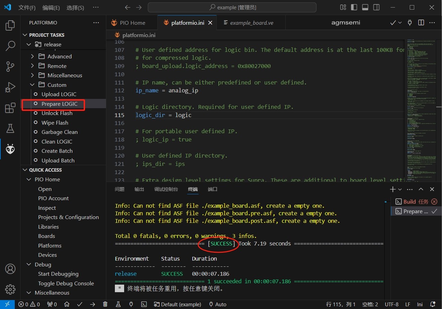The height and width of the screenshot is (309, 442).
Task: Go back with the left arrow in the title bar
Action: coord(128,7)
